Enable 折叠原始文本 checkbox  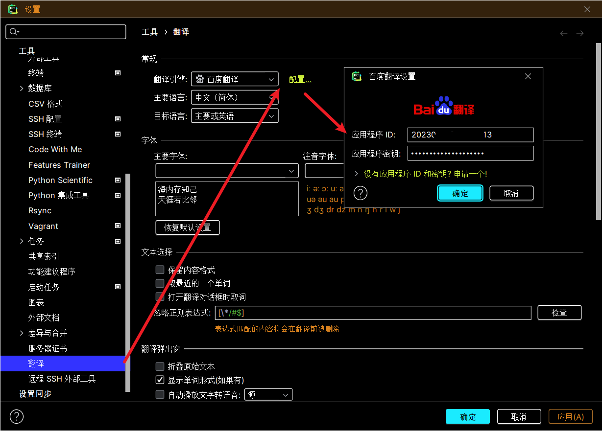[160, 366]
